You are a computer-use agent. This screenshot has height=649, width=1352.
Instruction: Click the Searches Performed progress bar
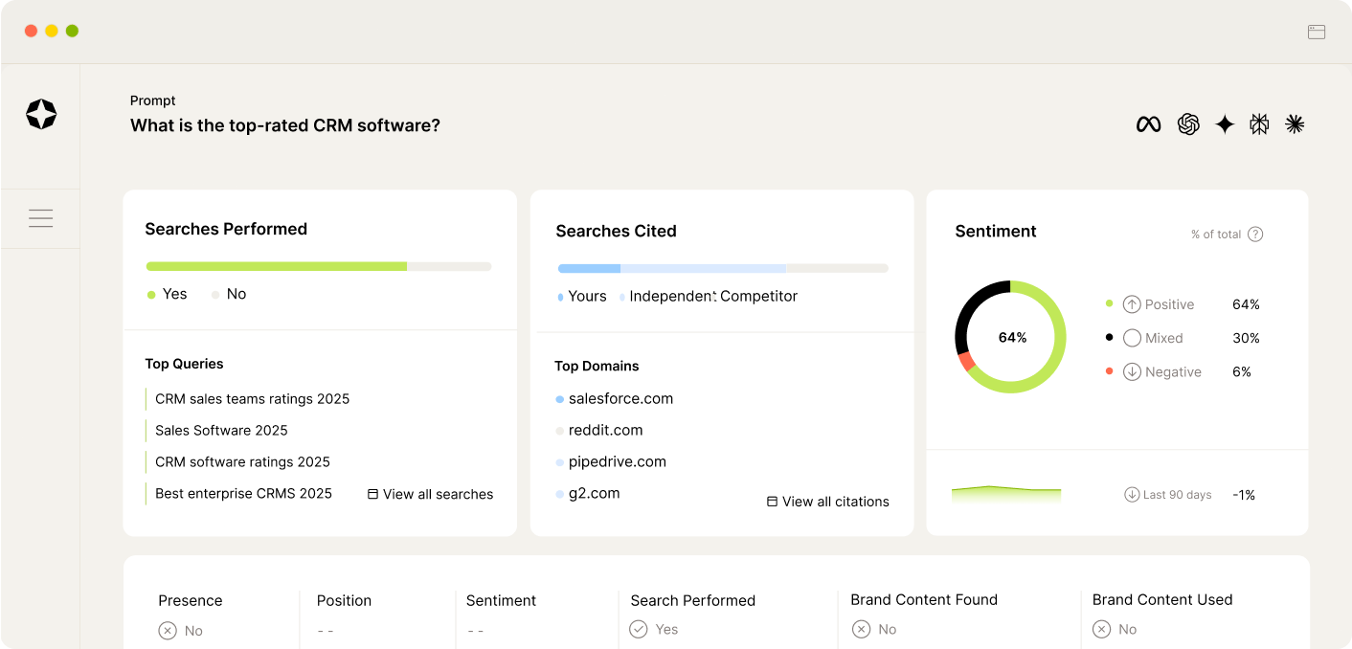tap(319, 266)
